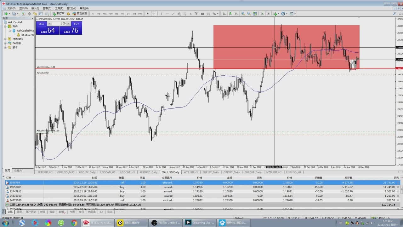Open the Profiles toolbar icon
Image resolution: width=403 pixels, height=227 pixels.
(x=14, y=14)
